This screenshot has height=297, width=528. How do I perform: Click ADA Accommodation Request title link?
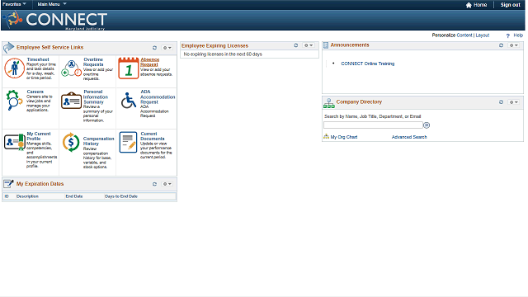pos(158,97)
